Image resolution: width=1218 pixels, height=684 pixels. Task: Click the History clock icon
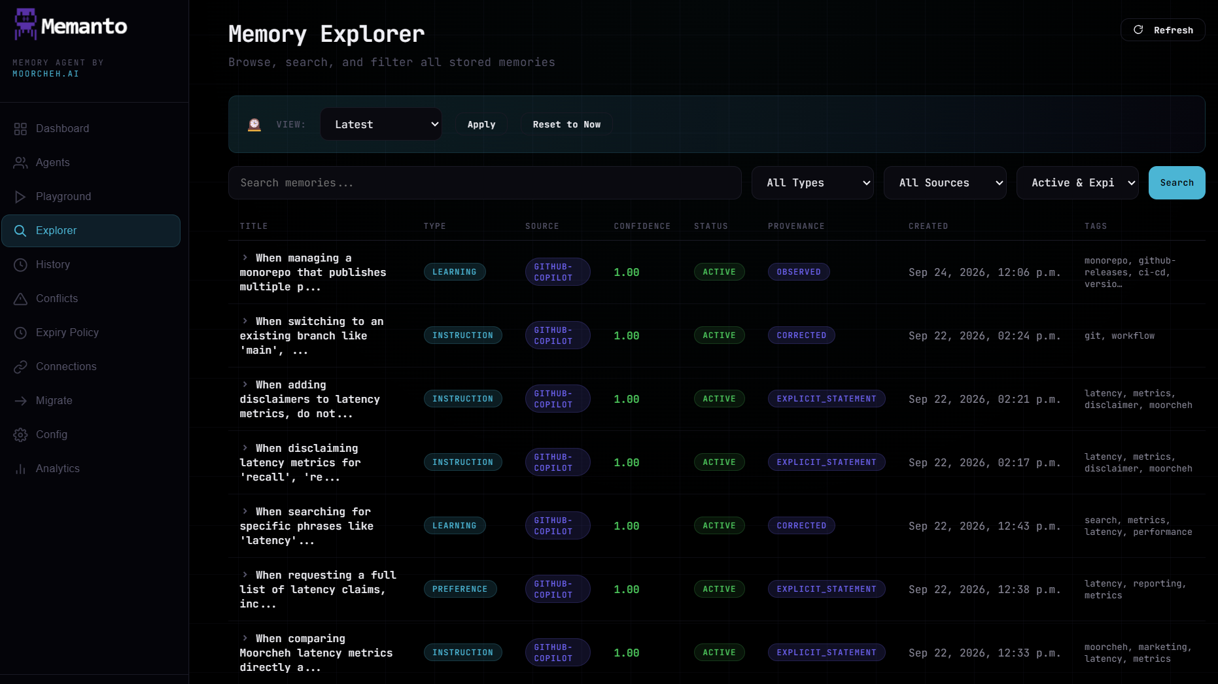coord(20,265)
